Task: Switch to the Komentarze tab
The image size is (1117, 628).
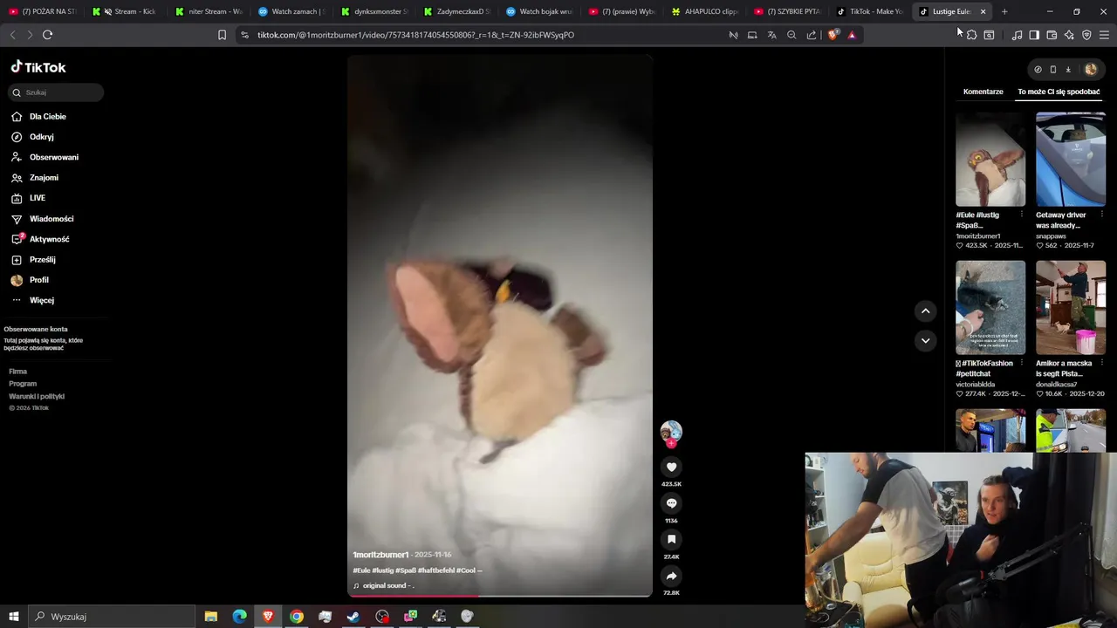Action: [983, 92]
